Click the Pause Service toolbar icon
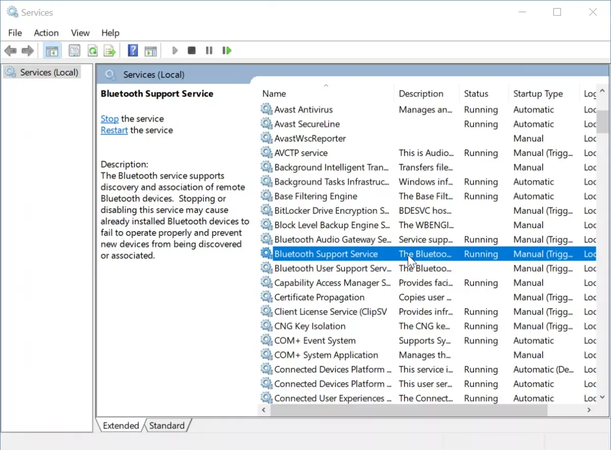 coord(209,50)
